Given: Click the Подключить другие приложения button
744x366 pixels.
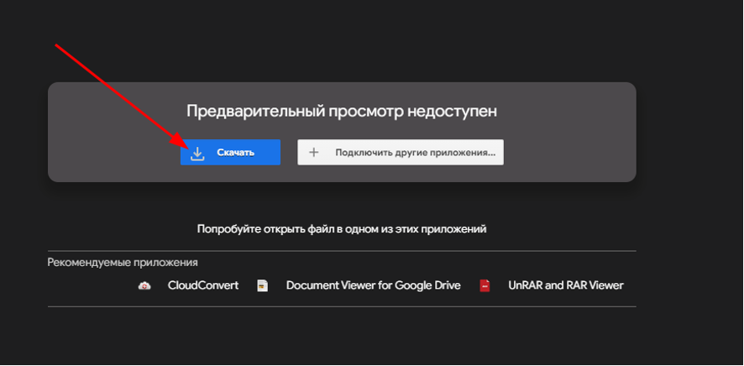Looking at the screenshot, I should point(401,152).
